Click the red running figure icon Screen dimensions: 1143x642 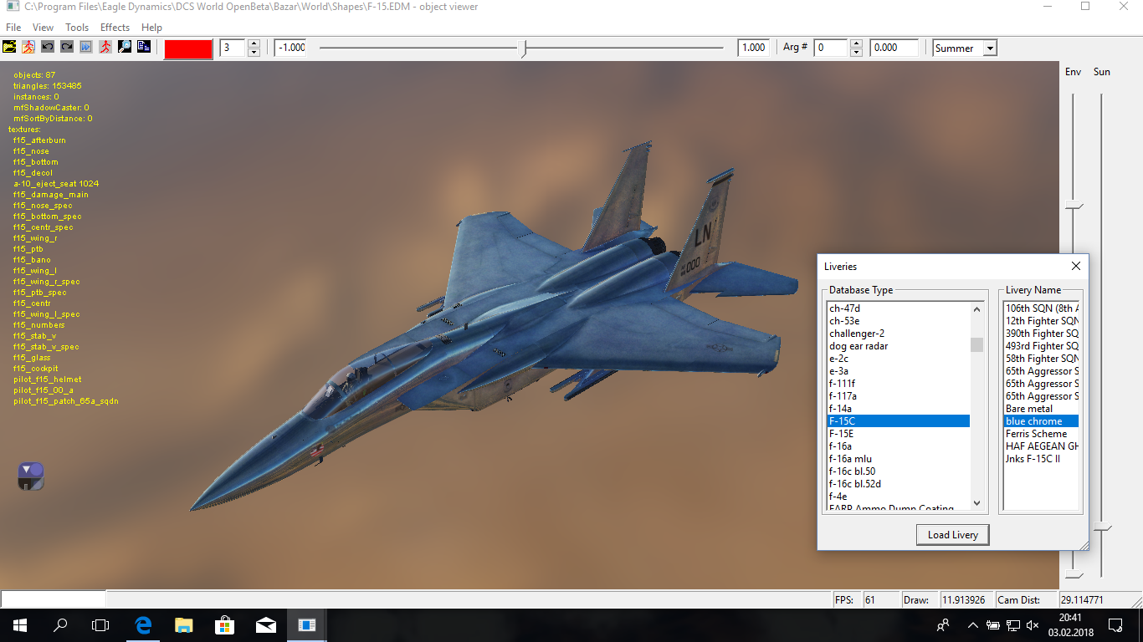click(x=105, y=47)
